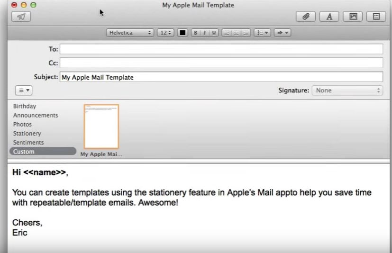
Task: Select the Birthday stationery category
Action: click(25, 106)
